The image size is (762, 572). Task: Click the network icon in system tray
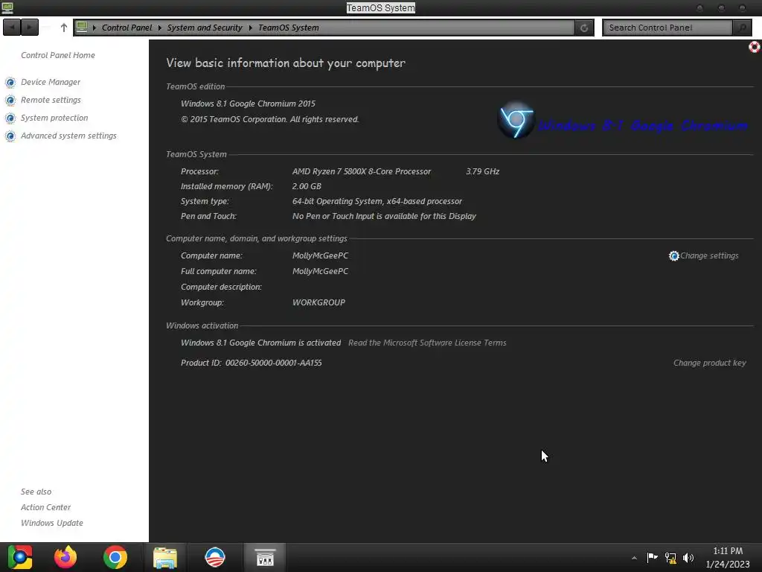(x=670, y=558)
